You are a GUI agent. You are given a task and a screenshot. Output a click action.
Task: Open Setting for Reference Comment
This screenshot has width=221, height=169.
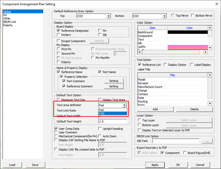click(x=114, y=86)
